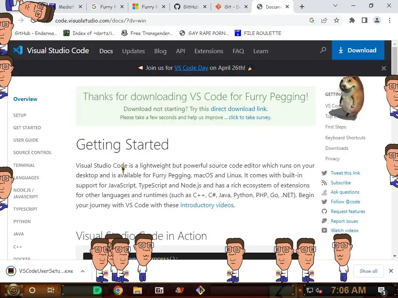Expand the PYTHON section
This screenshot has width=398, height=298.
coord(22,222)
